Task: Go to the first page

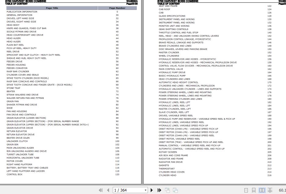Action: tap(101, 190)
